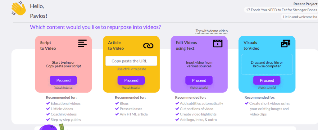The height and width of the screenshot is (130, 318).
Task: Click the Use ctrl+v to paste hint
Action: [x=131, y=69]
